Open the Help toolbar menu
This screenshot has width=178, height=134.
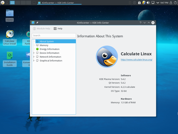[x=58, y=28]
